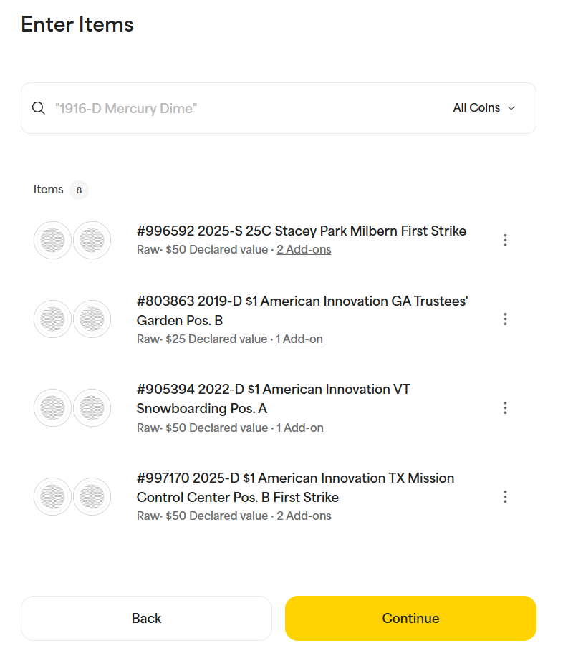Select the #997170 TX Mission Control item title
The height and width of the screenshot is (671, 563).
tap(295, 488)
